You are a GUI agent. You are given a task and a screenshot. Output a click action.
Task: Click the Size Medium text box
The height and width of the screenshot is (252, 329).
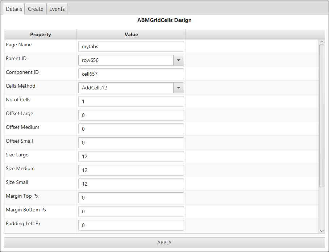131,170
